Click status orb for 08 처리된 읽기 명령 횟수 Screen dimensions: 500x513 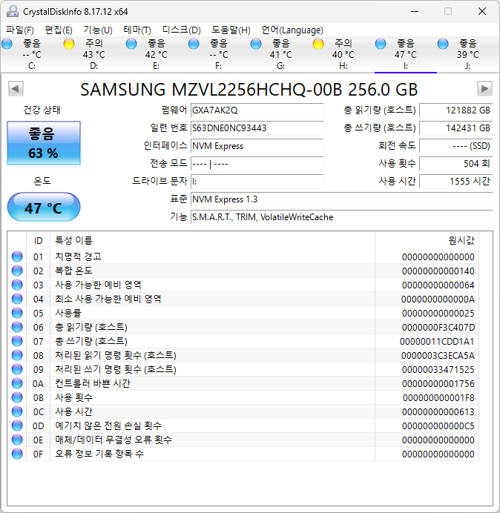click(x=17, y=355)
